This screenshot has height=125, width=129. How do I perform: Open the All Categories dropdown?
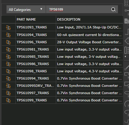click(26, 9)
